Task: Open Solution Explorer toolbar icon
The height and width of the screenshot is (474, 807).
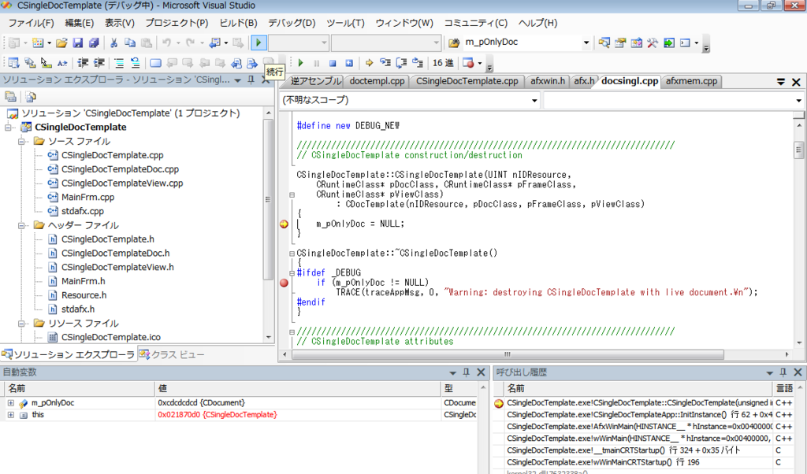Action: click(604, 43)
